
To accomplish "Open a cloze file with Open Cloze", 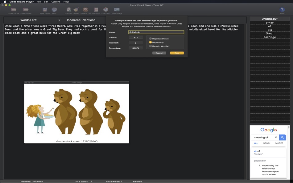I will (x=14, y=11).
